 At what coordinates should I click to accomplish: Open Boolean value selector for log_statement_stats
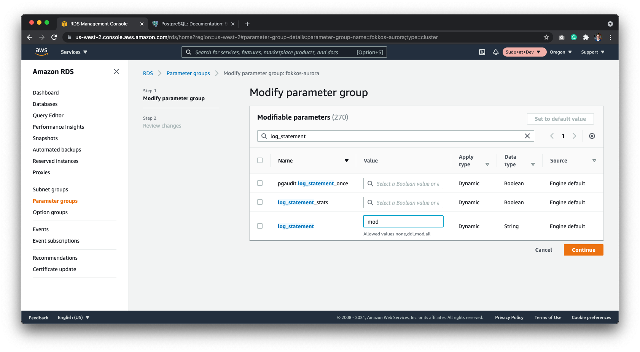(403, 202)
